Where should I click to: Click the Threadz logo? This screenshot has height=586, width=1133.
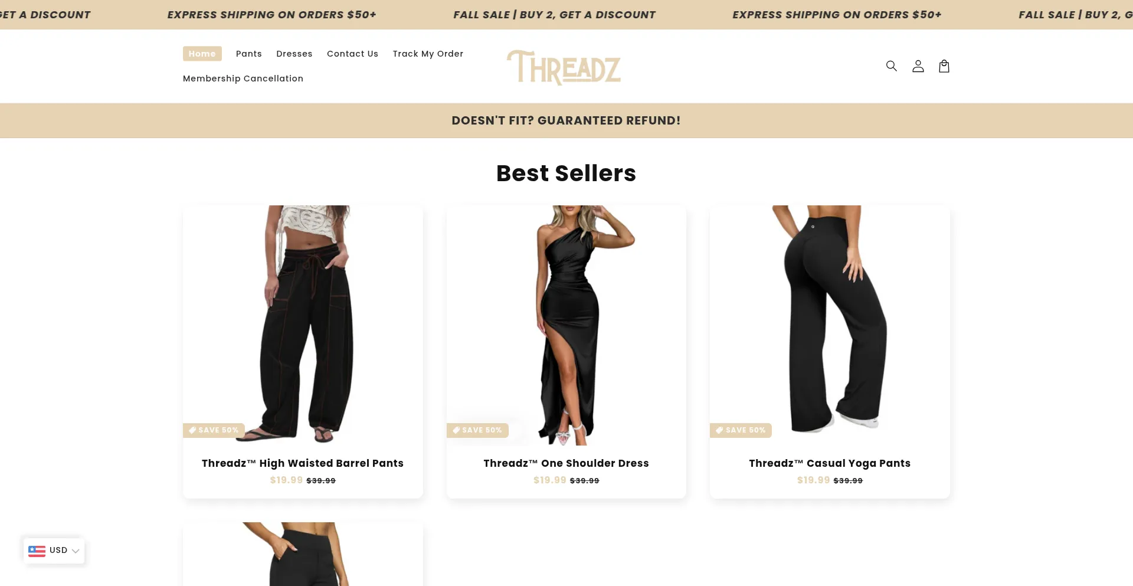click(564, 67)
